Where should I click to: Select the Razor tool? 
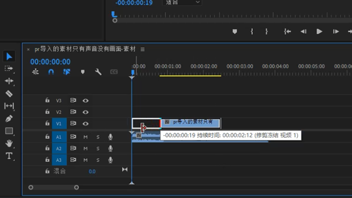9,94
